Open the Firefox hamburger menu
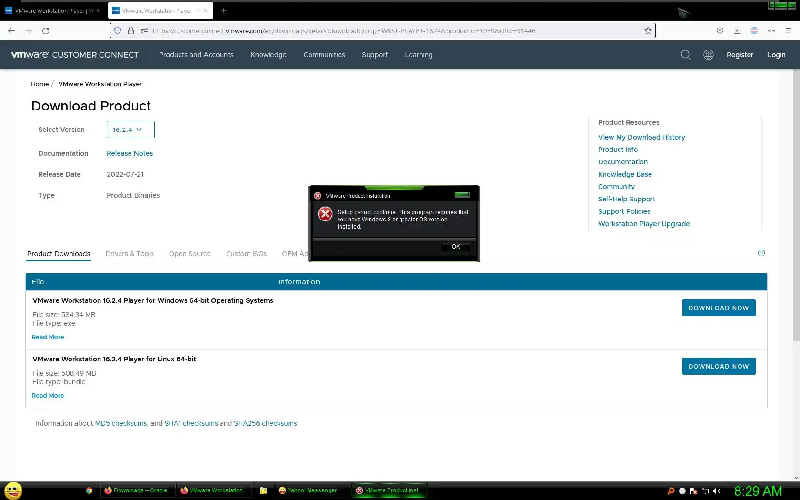The image size is (800, 500). click(x=789, y=30)
